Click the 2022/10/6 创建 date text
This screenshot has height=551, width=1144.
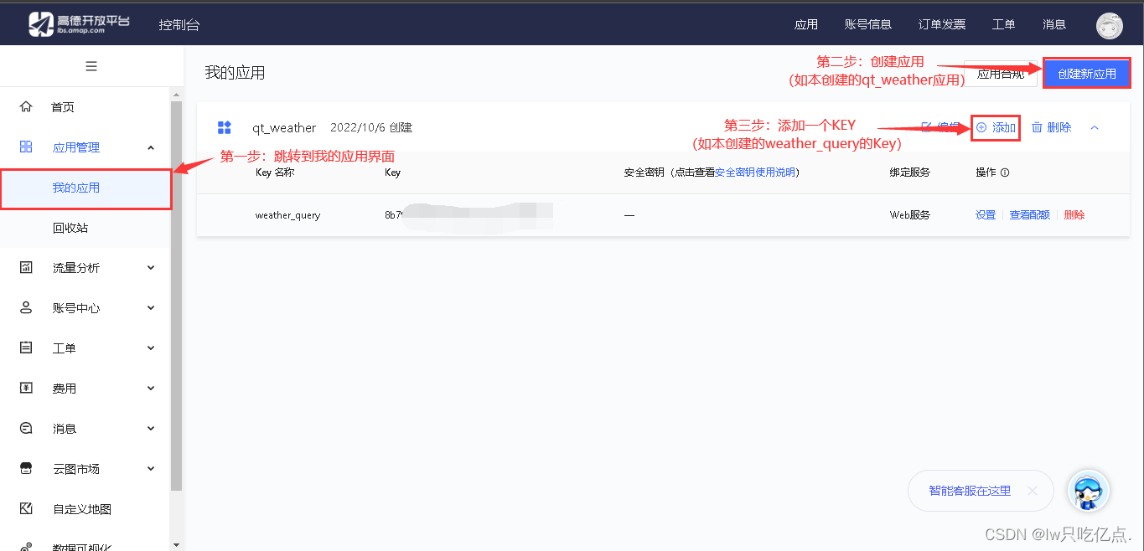371,127
